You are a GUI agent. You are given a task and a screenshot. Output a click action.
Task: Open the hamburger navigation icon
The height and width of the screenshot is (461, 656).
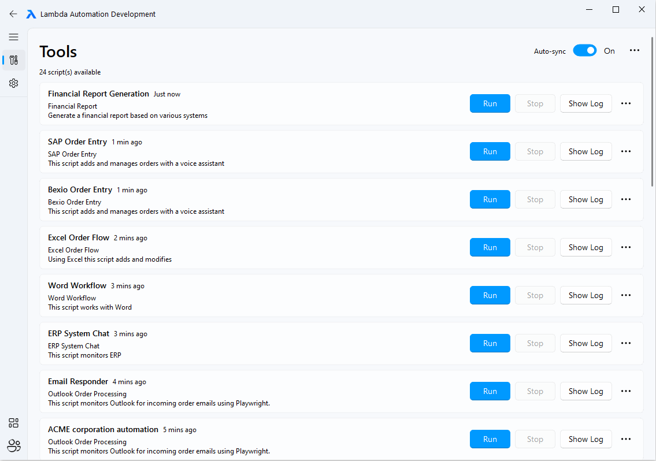pyautogui.click(x=13, y=36)
